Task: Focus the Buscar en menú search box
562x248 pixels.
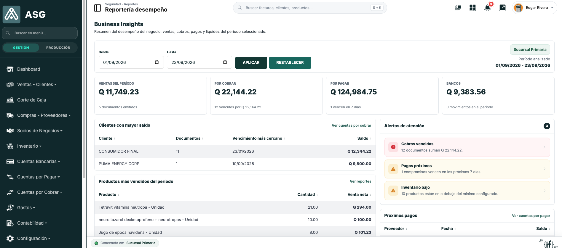Action: [40, 33]
